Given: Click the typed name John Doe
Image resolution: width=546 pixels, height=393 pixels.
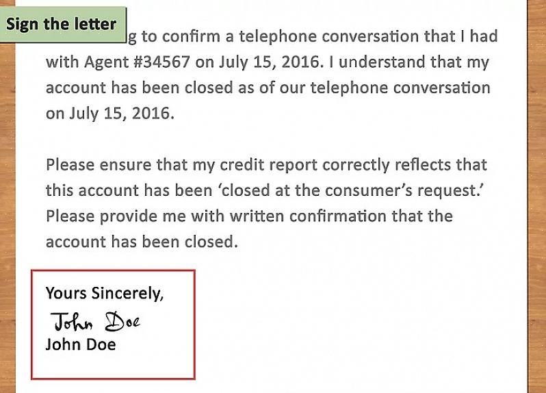Looking at the screenshot, I should click(x=81, y=344).
